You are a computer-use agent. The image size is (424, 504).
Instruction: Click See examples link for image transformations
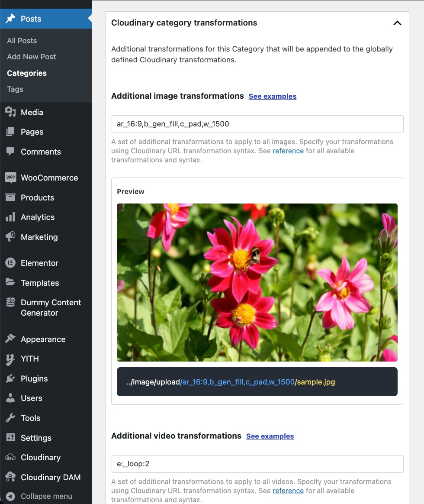click(x=273, y=96)
